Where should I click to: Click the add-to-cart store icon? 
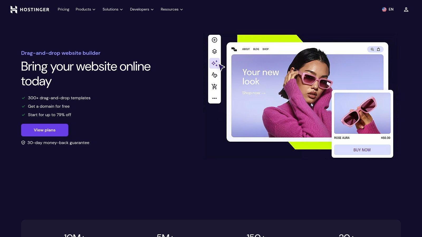pos(214,86)
